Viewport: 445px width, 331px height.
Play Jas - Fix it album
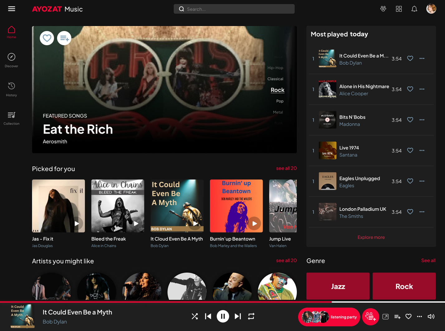[77, 223]
